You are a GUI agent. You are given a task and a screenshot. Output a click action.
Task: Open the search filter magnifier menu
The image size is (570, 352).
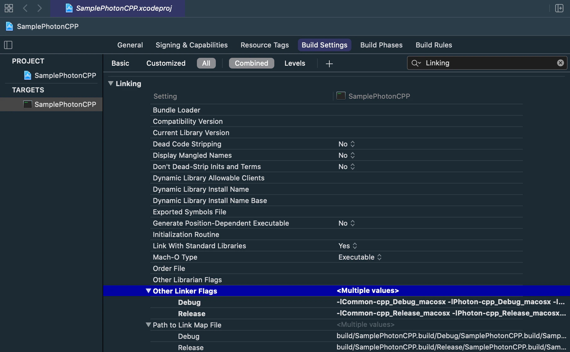click(x=416, y=63)
